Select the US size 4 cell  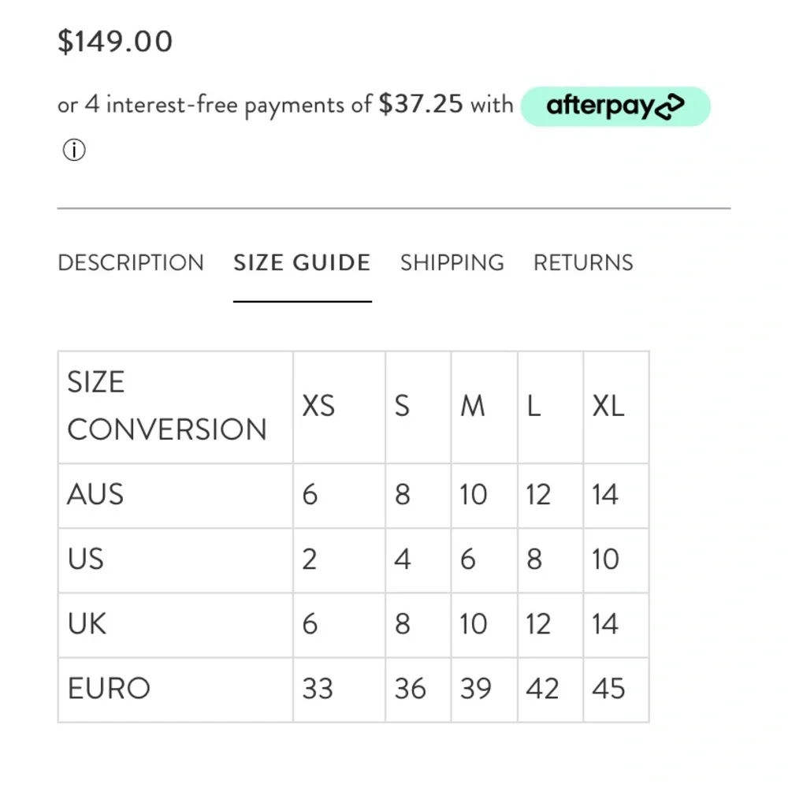click(x=403, y=559)
